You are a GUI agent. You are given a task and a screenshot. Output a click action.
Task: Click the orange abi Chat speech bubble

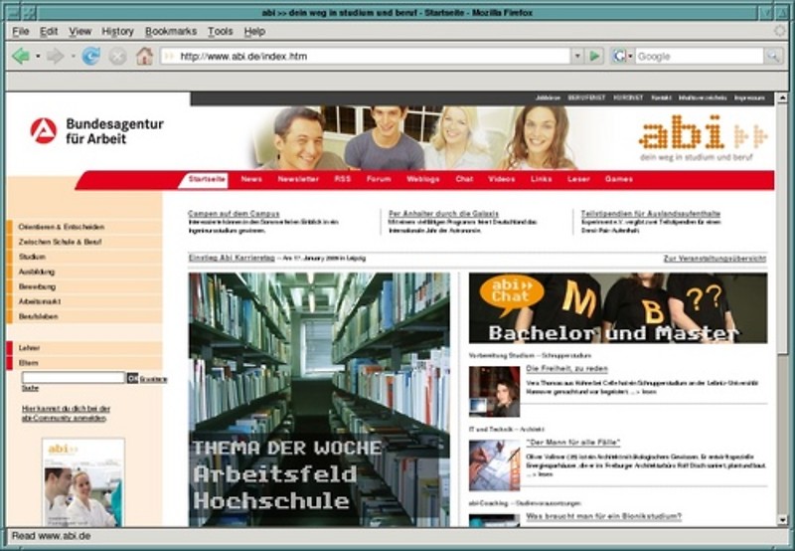pos(511,293)
